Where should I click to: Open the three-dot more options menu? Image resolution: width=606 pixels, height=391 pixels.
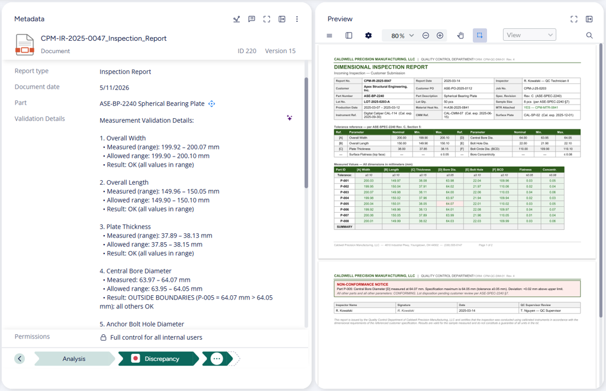coord(297,19)
